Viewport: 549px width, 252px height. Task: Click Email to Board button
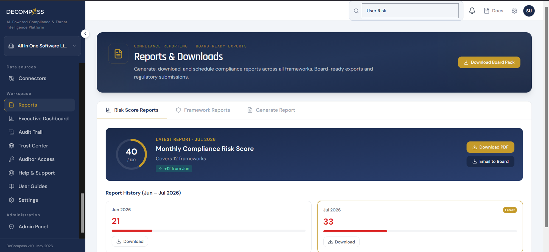(490, 161)
